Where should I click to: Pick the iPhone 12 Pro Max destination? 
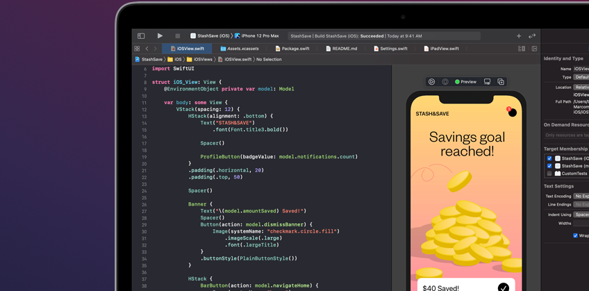pos(257,36)
